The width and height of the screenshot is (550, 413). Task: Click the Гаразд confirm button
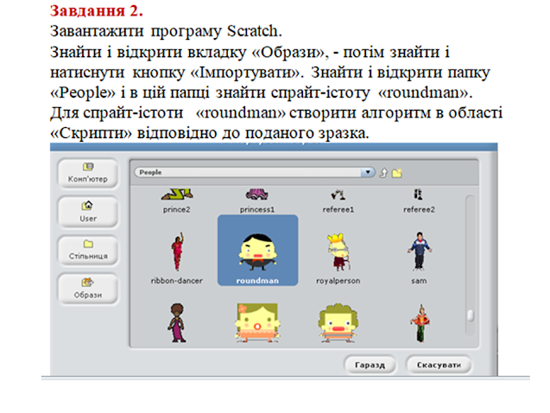pyautogui.click(x=370, y=365)
